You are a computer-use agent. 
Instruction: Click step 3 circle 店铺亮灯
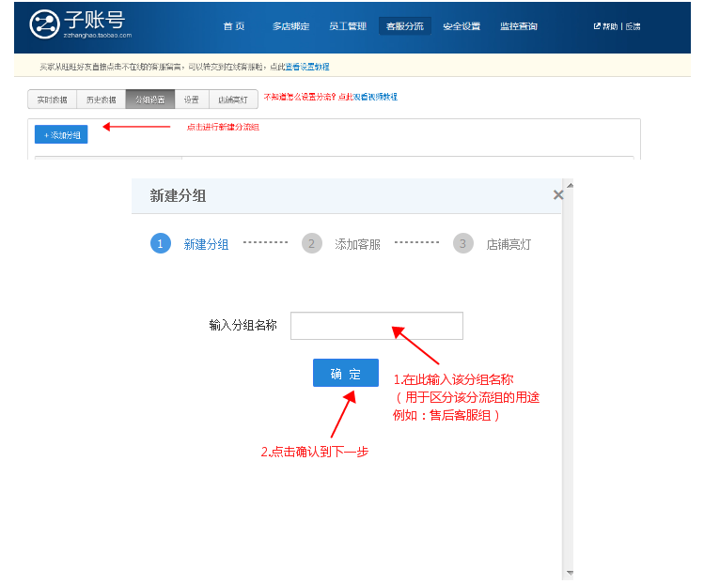point(462,243)
